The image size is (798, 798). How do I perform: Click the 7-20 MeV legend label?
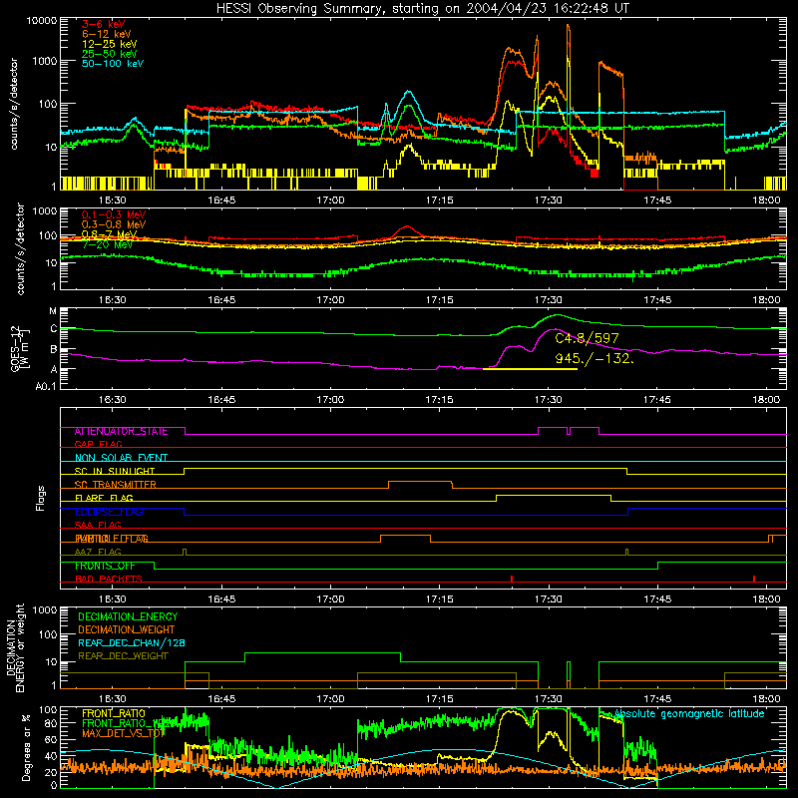coord(108,244)
